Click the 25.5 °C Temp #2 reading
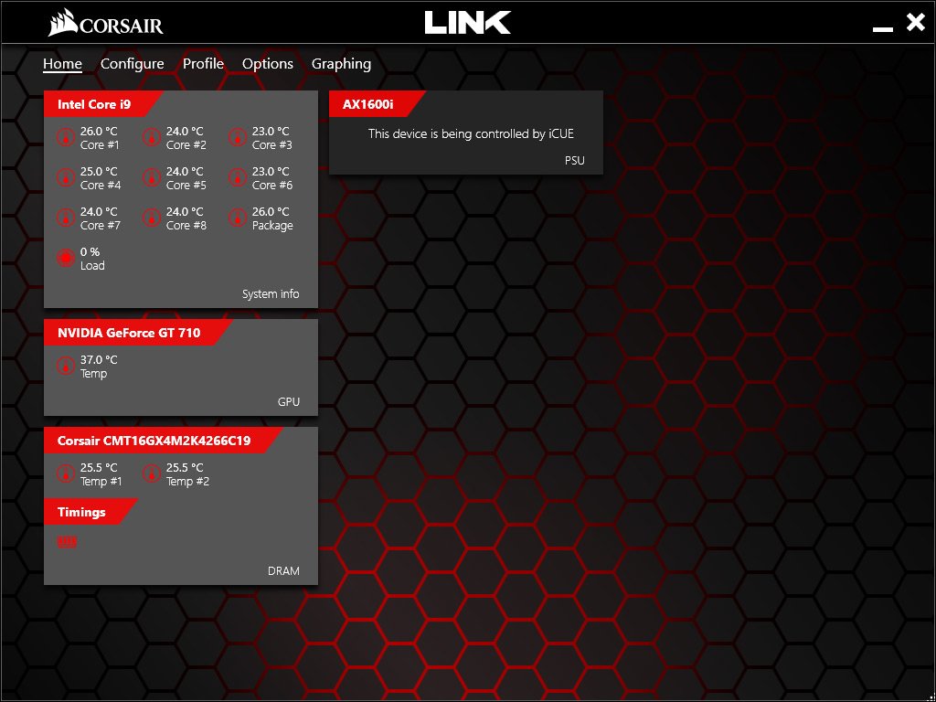936x702 pixels. (x=185, y=467)
